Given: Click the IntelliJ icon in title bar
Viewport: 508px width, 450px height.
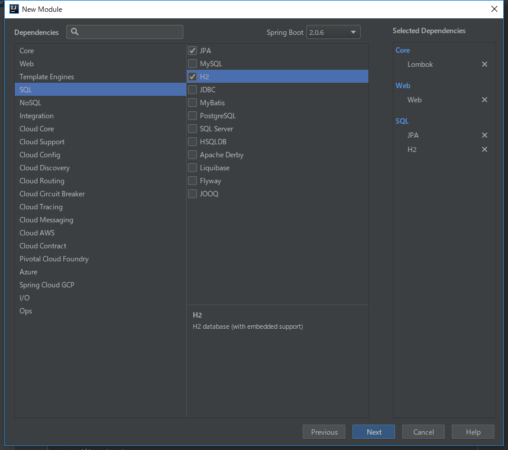Looking at the screenshot, I should 14,9.
